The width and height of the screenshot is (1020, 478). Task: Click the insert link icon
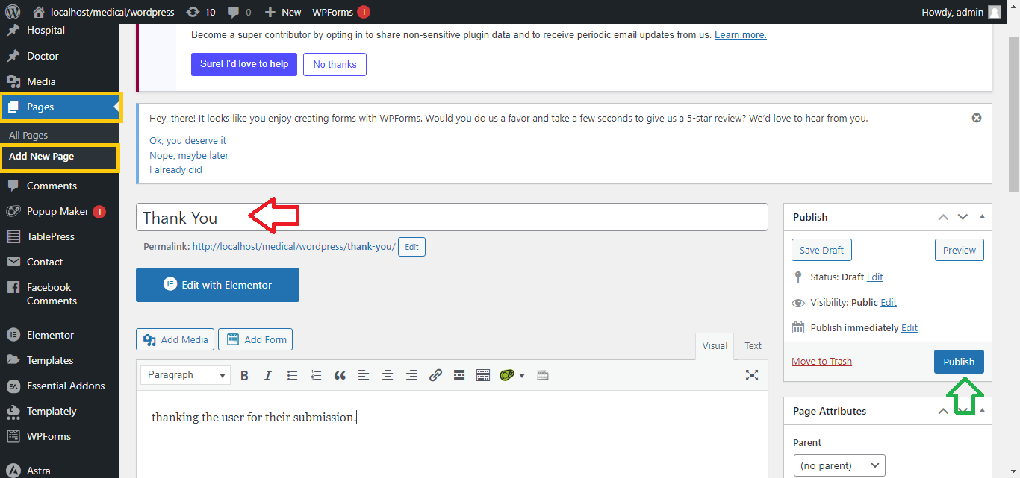click(x=435, y=376)
